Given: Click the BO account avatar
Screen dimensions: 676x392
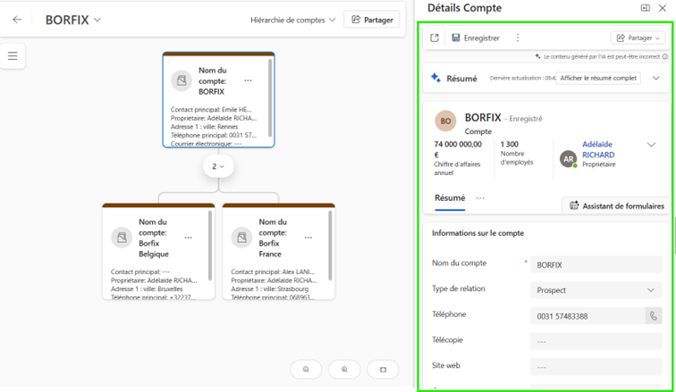Looking at the screenshot, I should pos(445,121).
